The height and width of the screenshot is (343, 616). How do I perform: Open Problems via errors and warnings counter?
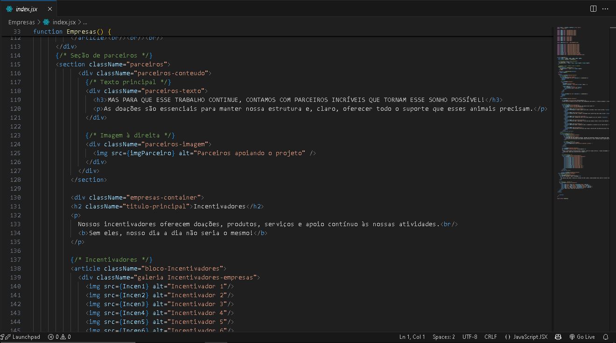coord(59,337)
